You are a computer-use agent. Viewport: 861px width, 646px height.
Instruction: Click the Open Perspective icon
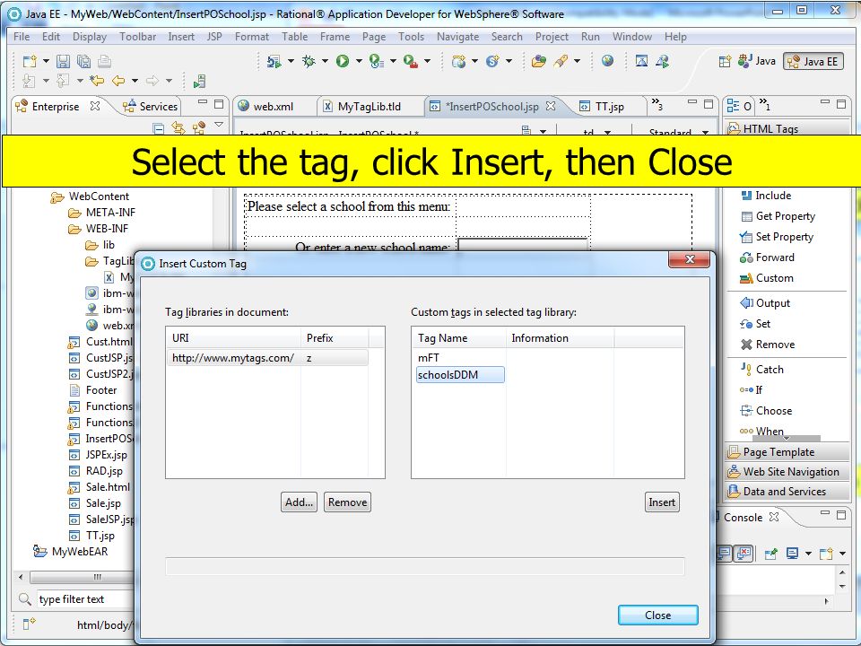coord(725,61)
